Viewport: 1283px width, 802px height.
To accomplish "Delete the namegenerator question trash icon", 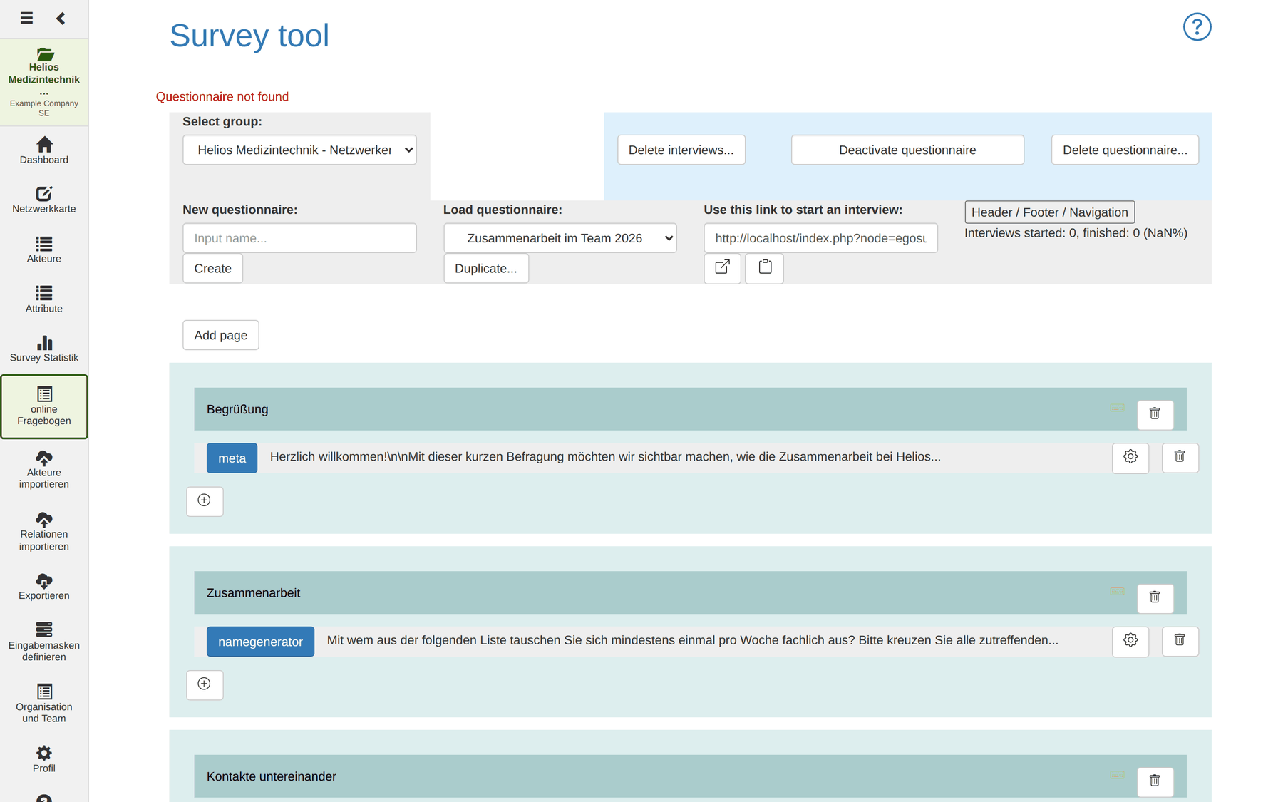I will point(1180,641).
